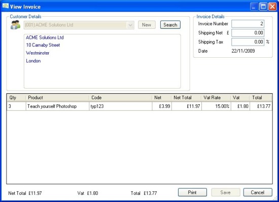
Task: Click the £11.97 net total cell
Action: tap(187, 106)
